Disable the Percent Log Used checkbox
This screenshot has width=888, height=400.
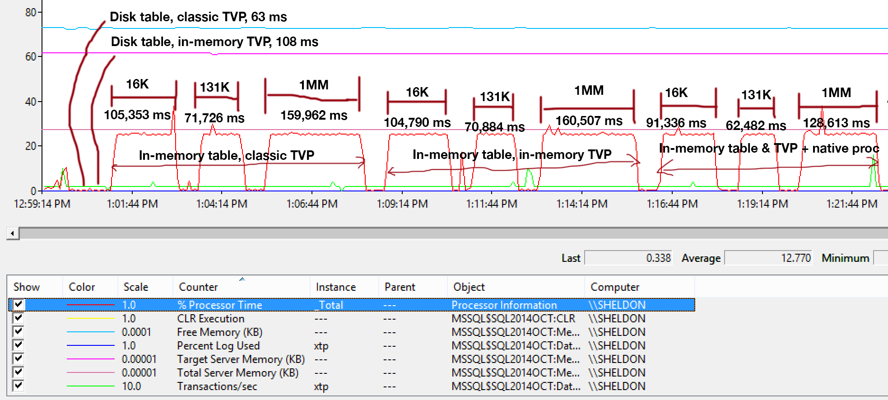[18, 345]
